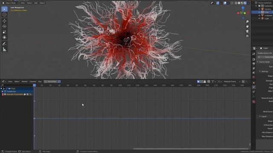Toggle visibility eye of Field channel
The image size is (273, 153).
click(9, 88)
